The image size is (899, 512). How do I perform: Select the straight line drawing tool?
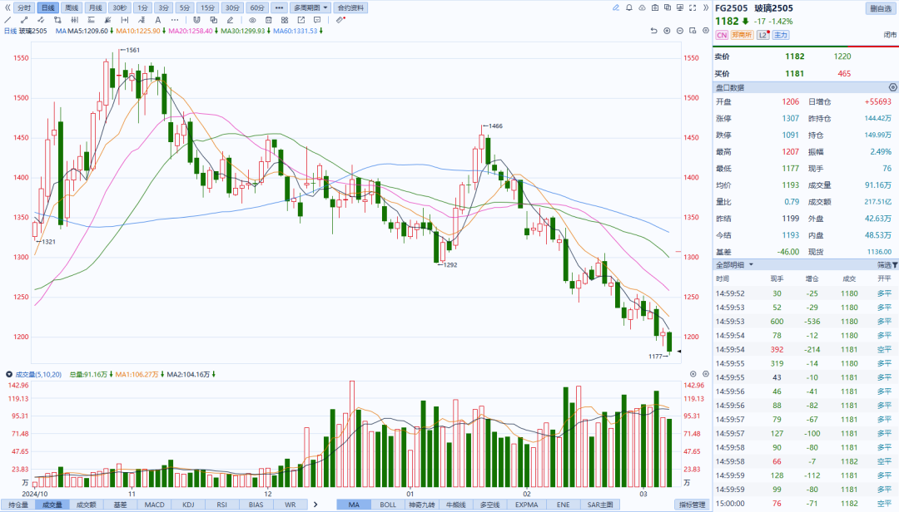tap(7, 20)
